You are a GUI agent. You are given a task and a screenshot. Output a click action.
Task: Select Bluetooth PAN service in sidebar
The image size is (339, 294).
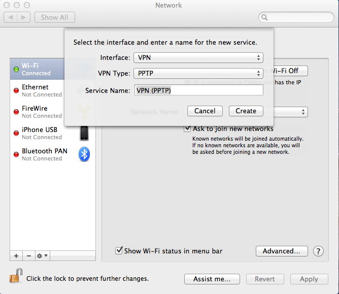pyautogui.click(x=53, y=154)
